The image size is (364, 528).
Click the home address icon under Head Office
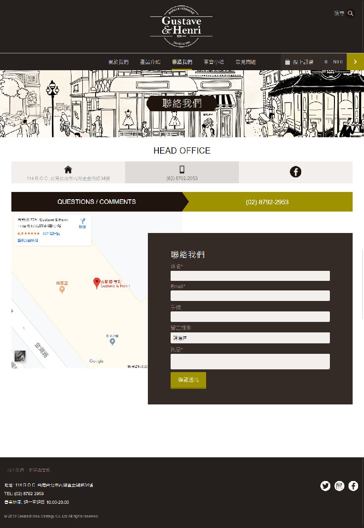click(x=68, y=169)
